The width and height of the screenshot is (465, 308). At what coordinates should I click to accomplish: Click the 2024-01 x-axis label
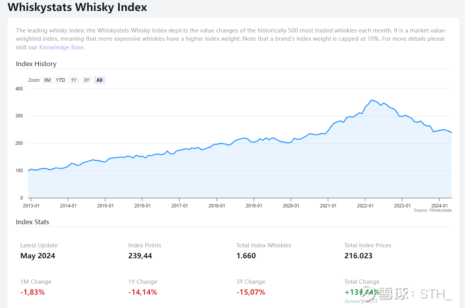[x=439, y=205]
